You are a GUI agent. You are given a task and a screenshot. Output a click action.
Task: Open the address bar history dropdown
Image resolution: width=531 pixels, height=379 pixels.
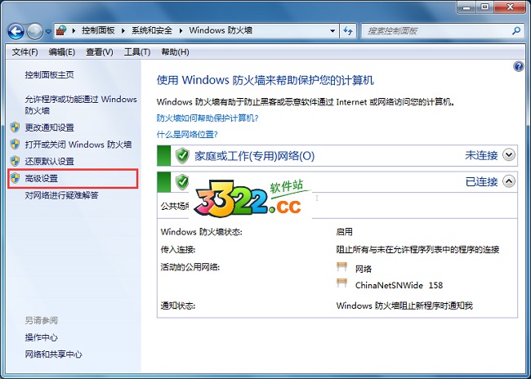click(x=332, y=31)
